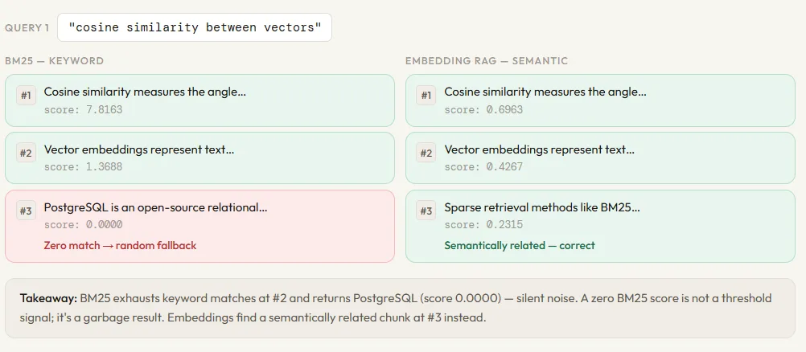Click the #3 badge beside the PostgreSQL result

[27, 211]
